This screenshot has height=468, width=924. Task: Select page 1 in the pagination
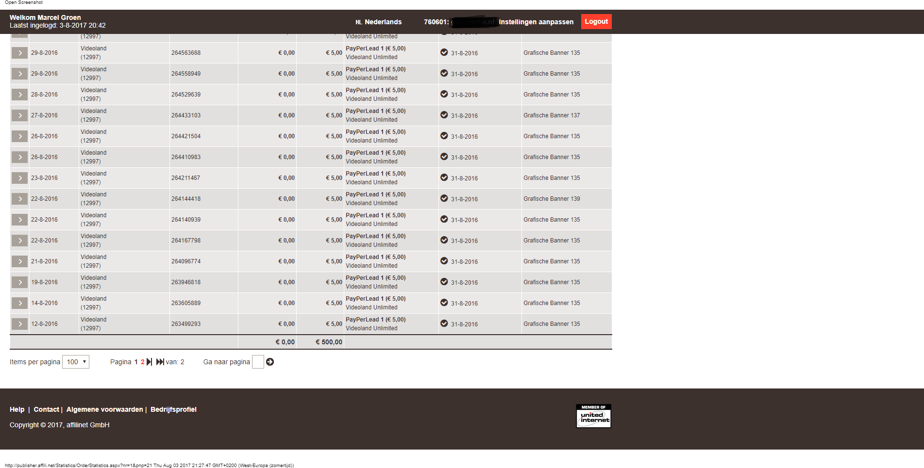point(136,362)
